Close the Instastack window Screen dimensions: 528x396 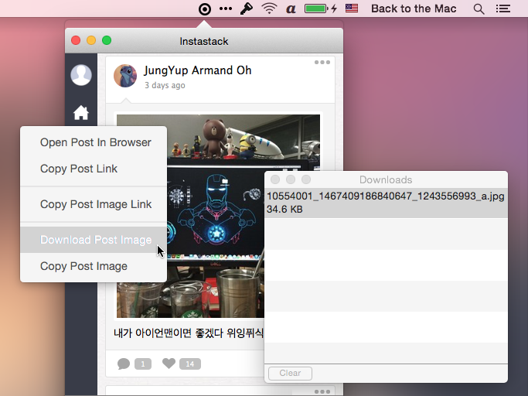tap(76, 41)
